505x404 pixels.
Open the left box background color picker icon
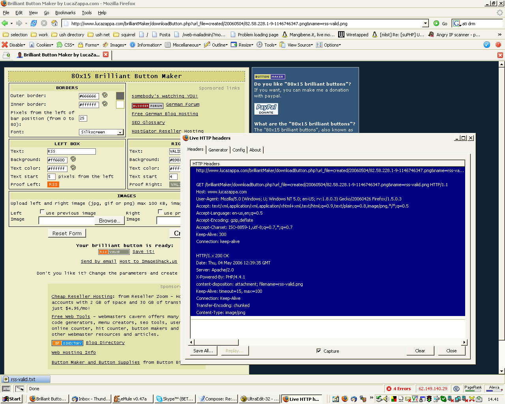click(x=73, y=159)
